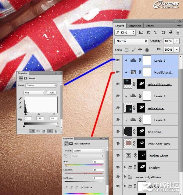Adjust the Hue slider handle
Screen dimensions: 183x195
(66, 166)
